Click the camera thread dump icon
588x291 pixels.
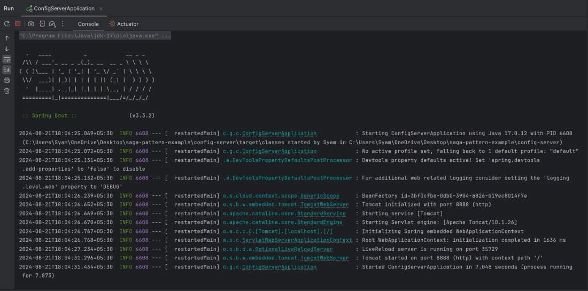pos(31,23)
